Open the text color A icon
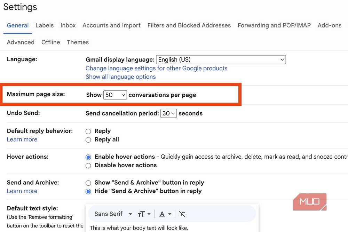348x232 pixels. pyautogui.click(x=165, y=214)
